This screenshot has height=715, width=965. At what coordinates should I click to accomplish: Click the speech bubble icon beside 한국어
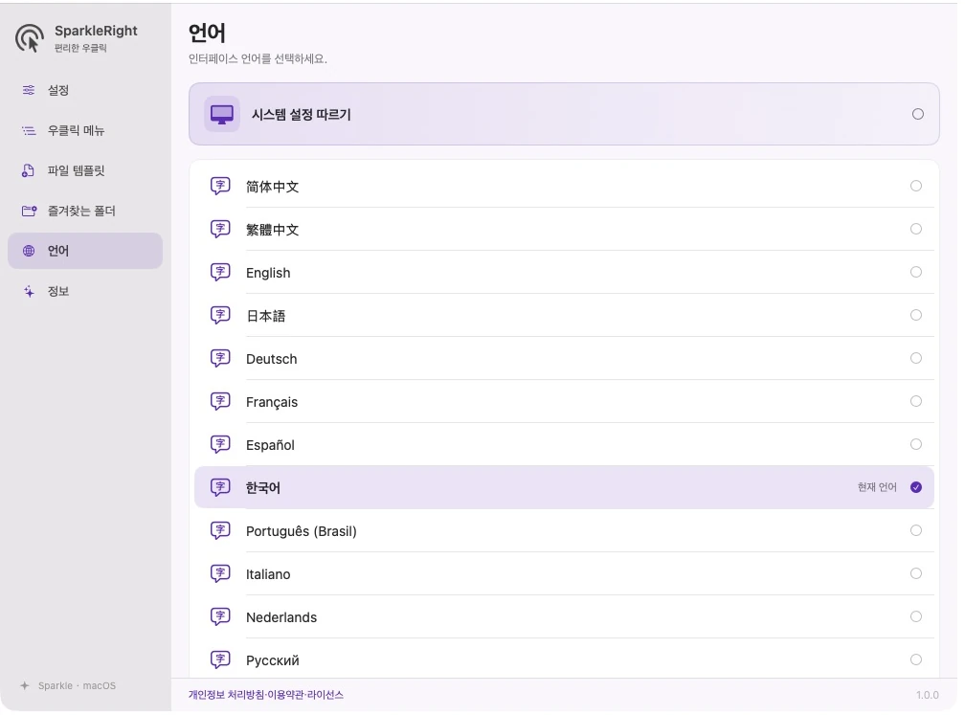(x=220, y=487)
